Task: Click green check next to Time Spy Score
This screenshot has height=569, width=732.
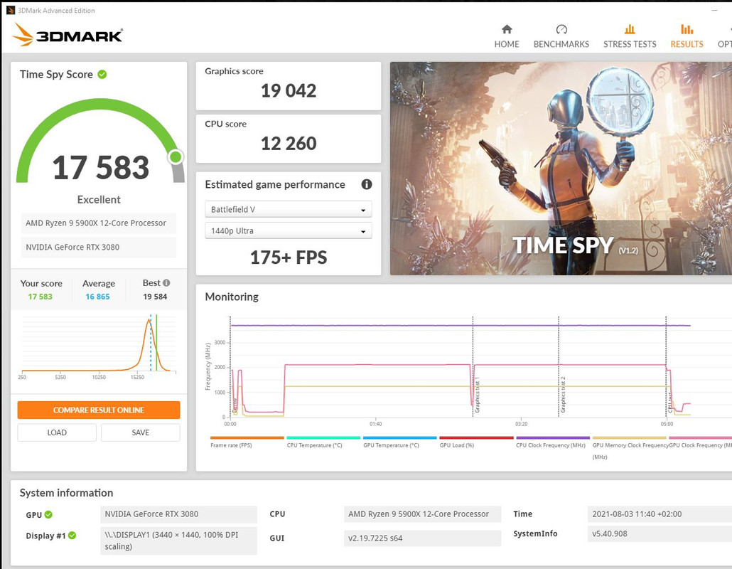Action: (x=102, y=74)
